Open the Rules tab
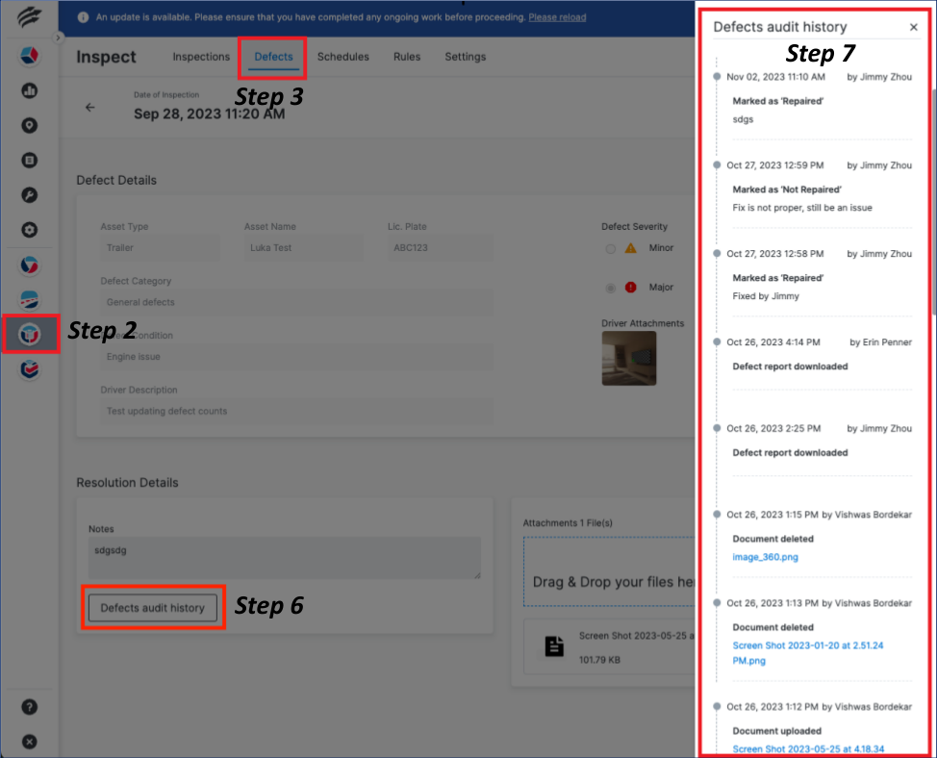This screenshot has width=937, height=758. click(x=406, y=57)
